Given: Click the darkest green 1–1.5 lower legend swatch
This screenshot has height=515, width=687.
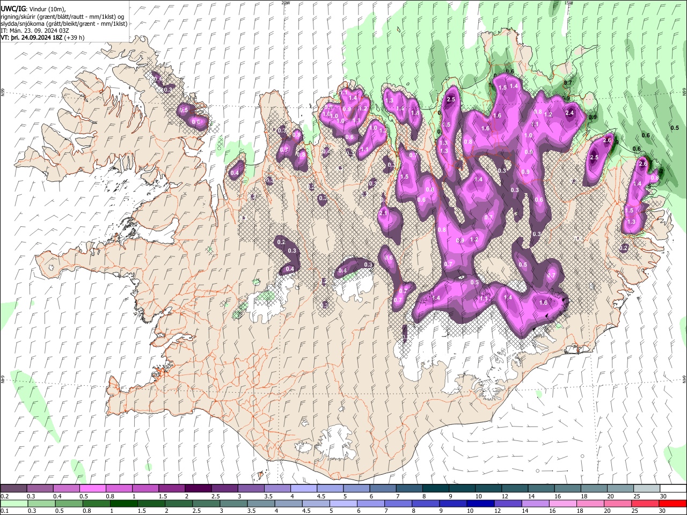Looking at the screenshot, I should 123,503.
